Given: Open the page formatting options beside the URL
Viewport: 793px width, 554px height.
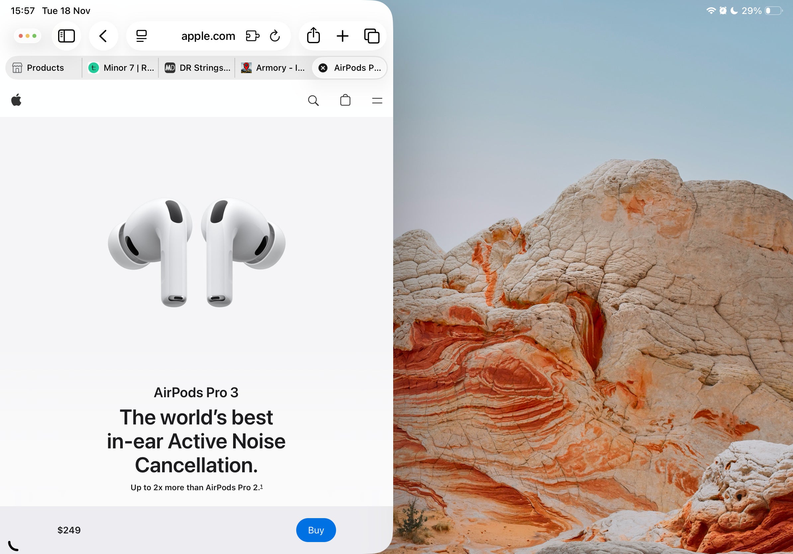Looking at the screenshot, I should tap(141, 36).
